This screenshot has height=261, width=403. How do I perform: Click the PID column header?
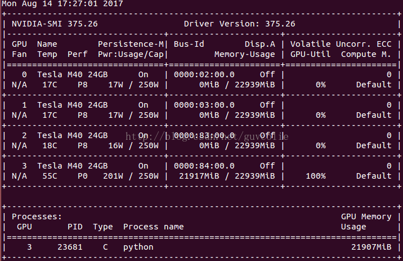pos(75,227)
